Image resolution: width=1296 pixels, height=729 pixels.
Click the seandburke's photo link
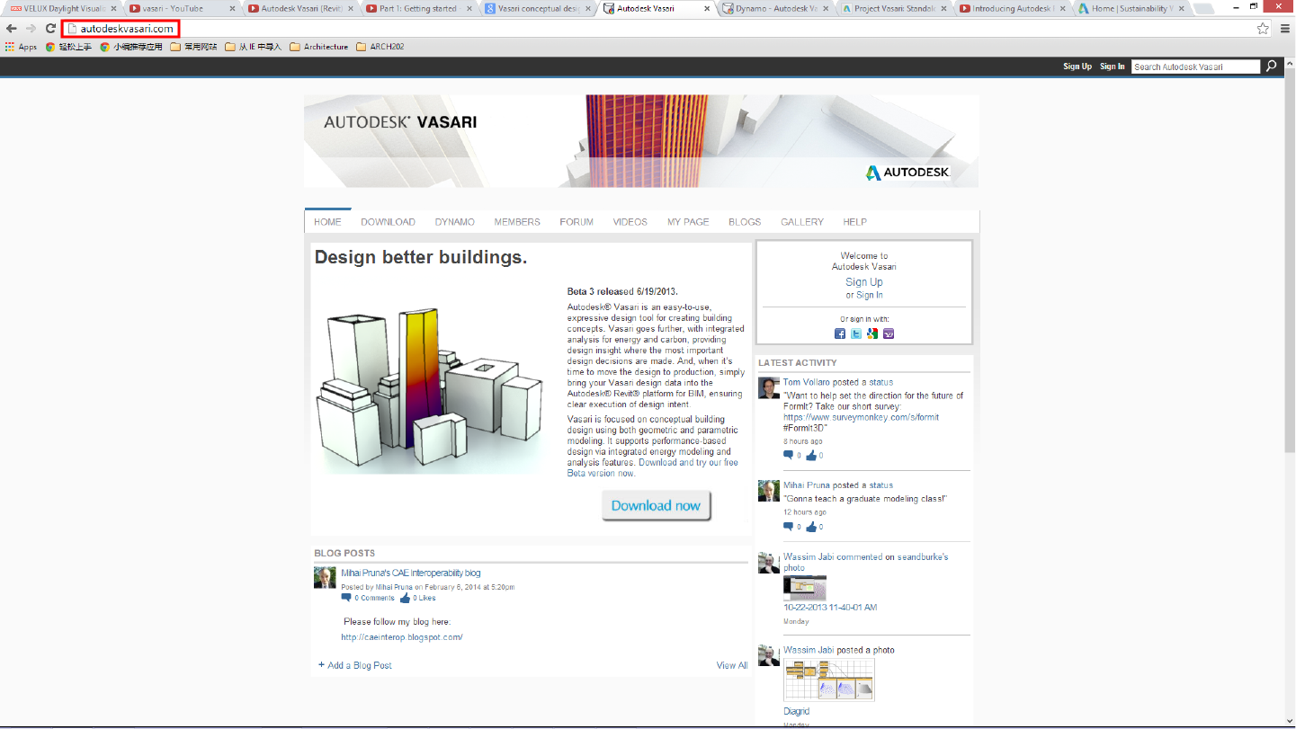click(x=866, y=562)
